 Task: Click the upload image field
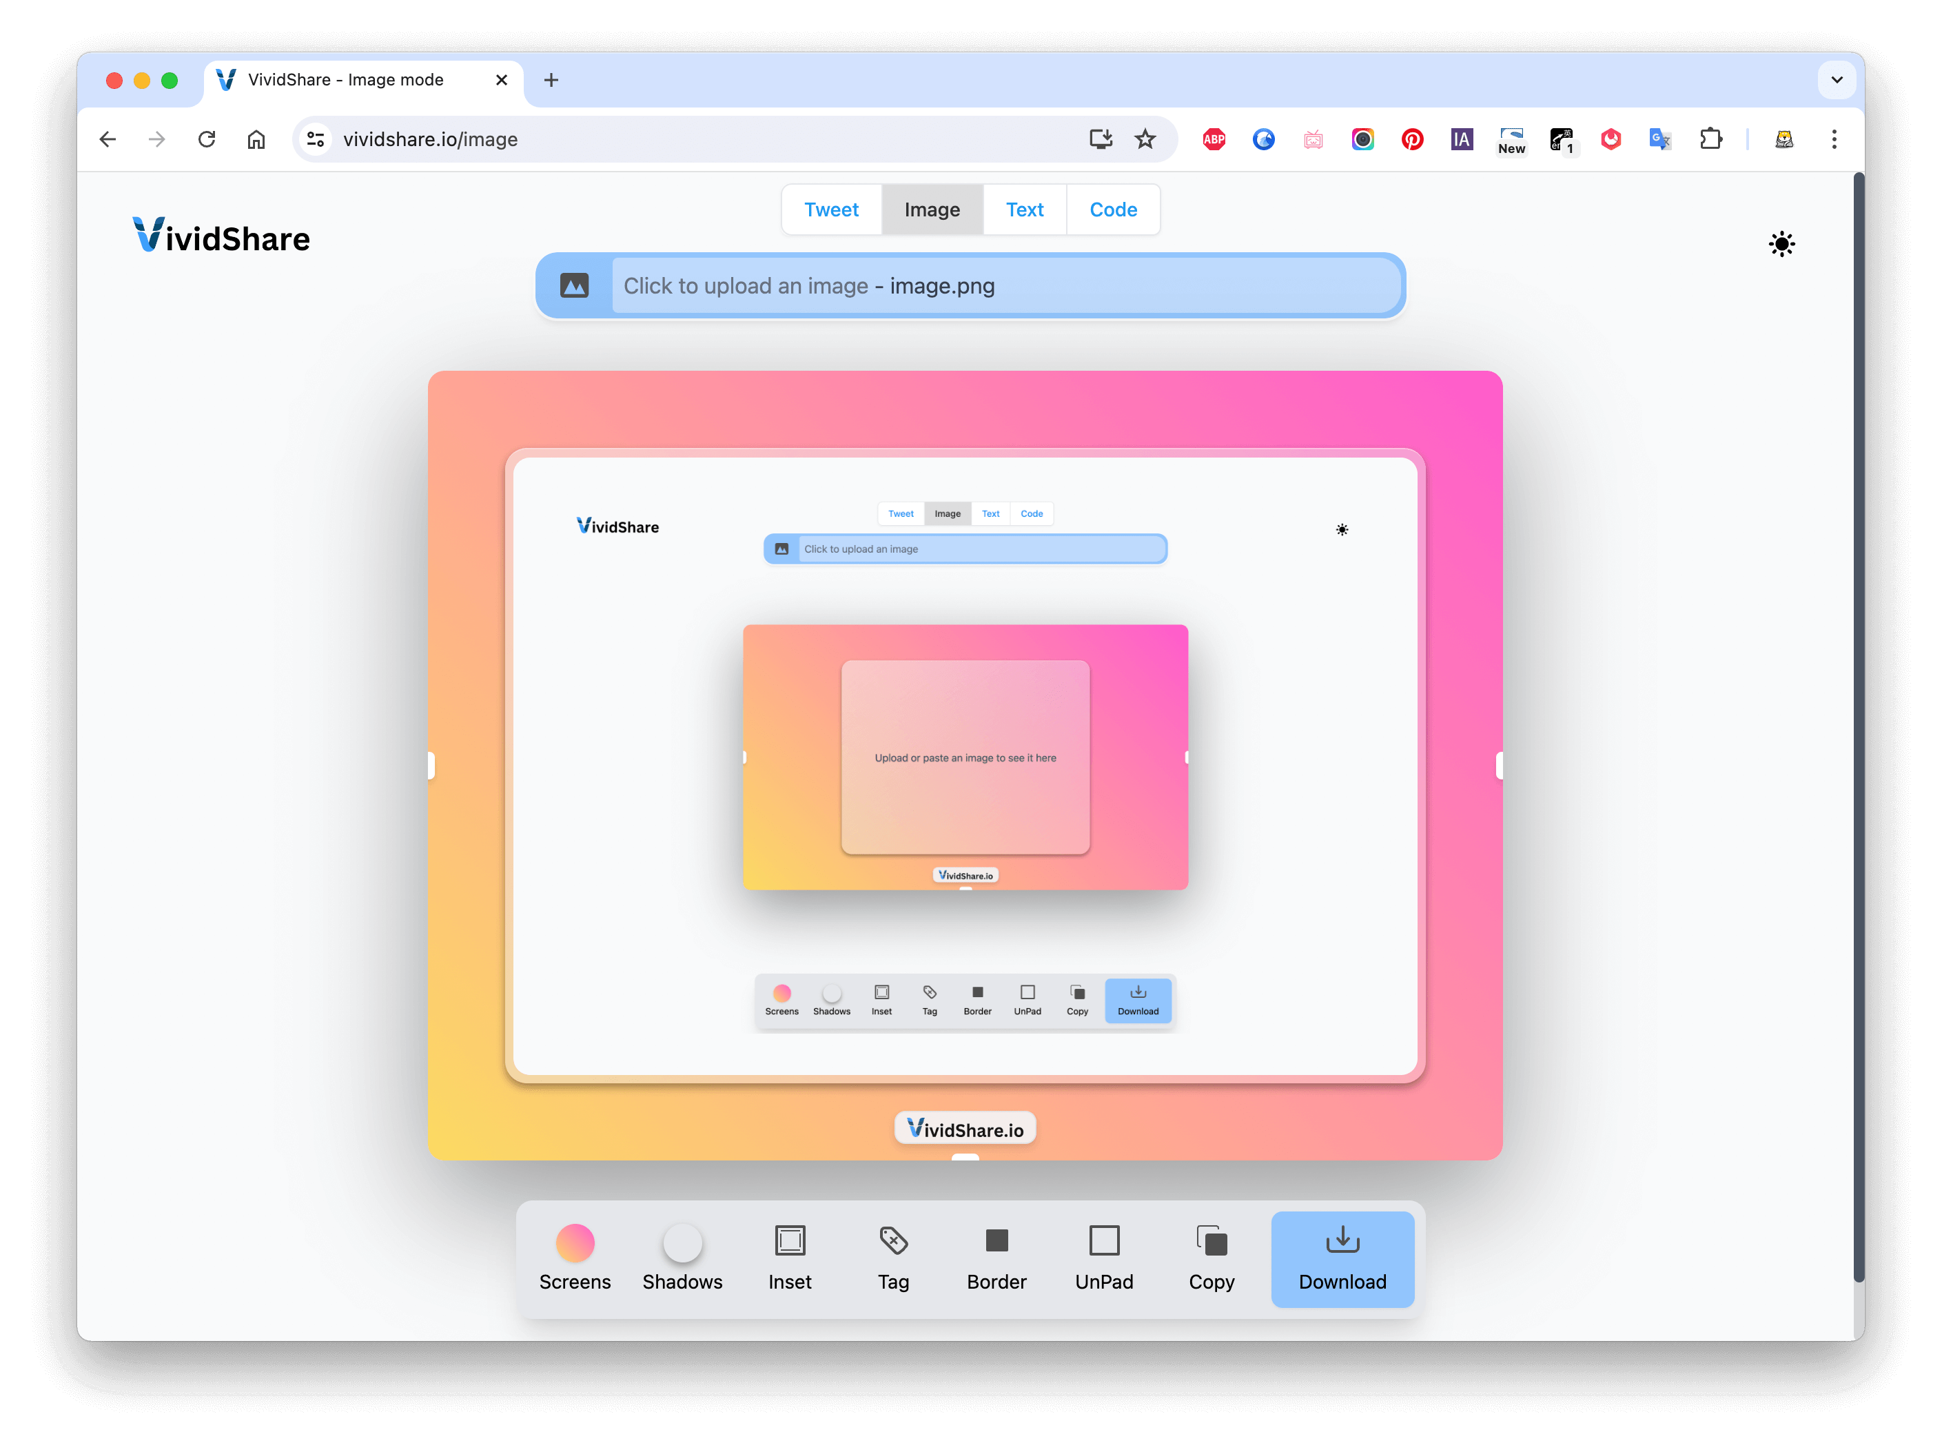pyautogui.click(x=1006, y=285)
